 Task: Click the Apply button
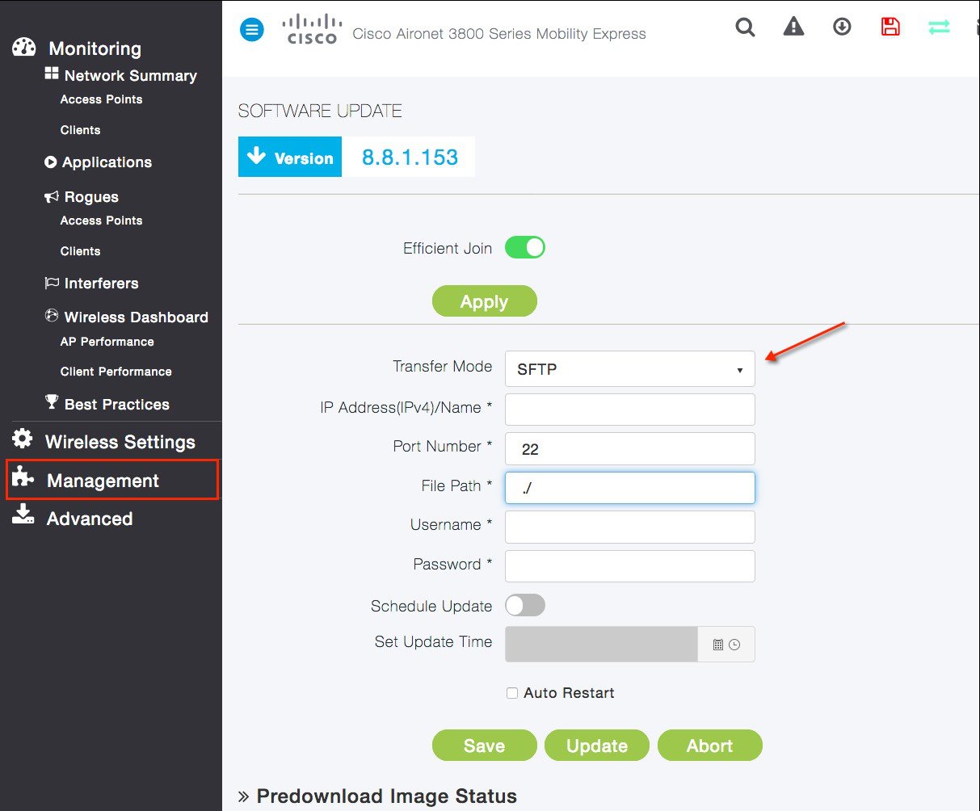pyautogui.click(x=484, y=301)
